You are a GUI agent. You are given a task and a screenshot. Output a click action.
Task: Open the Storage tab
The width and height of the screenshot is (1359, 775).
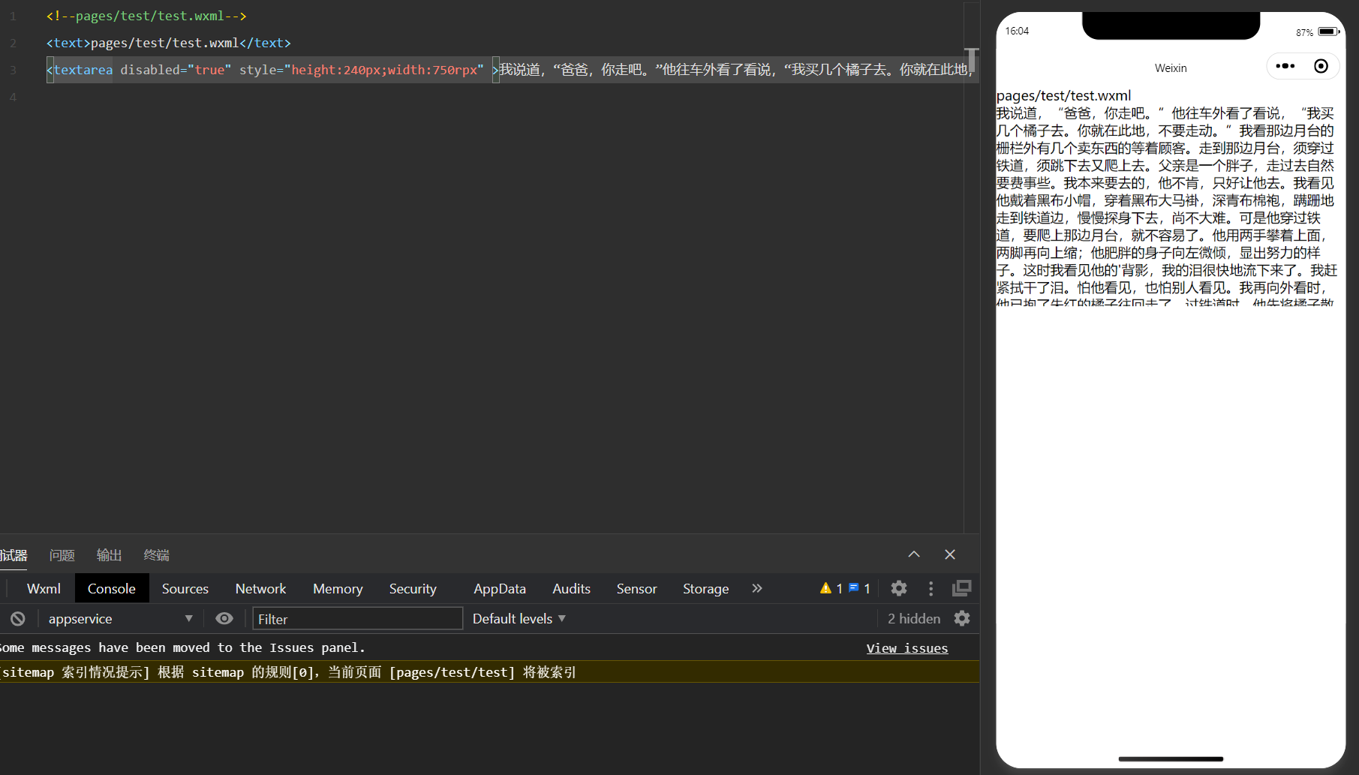point(705,589)
